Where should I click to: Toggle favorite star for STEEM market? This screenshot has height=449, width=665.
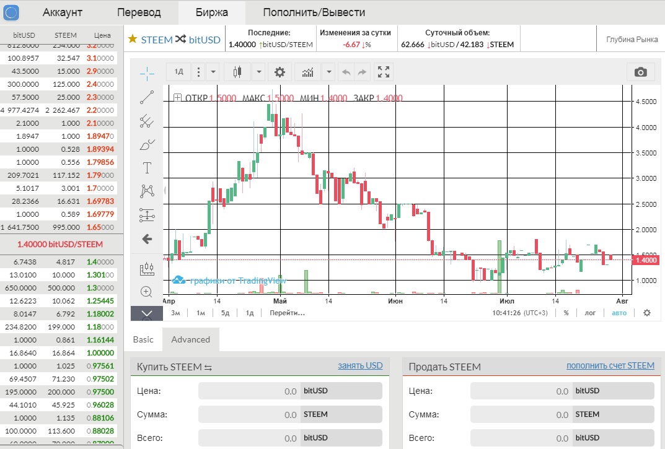[133, 39]
